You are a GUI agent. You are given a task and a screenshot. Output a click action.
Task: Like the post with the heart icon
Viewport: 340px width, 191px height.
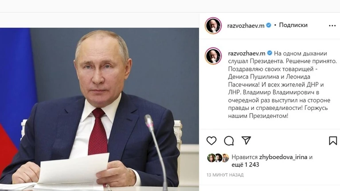tap(211, 141)
